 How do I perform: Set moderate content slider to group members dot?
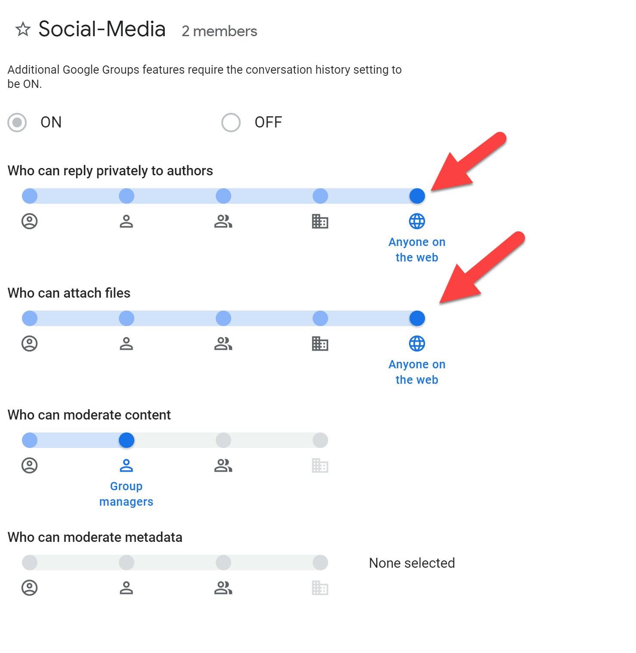point(223,440)
